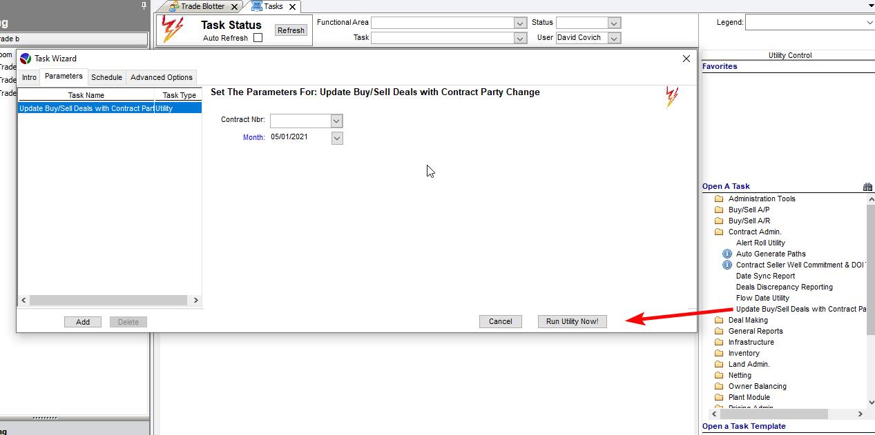Select the Flow Date Utility task

[762, 298]
